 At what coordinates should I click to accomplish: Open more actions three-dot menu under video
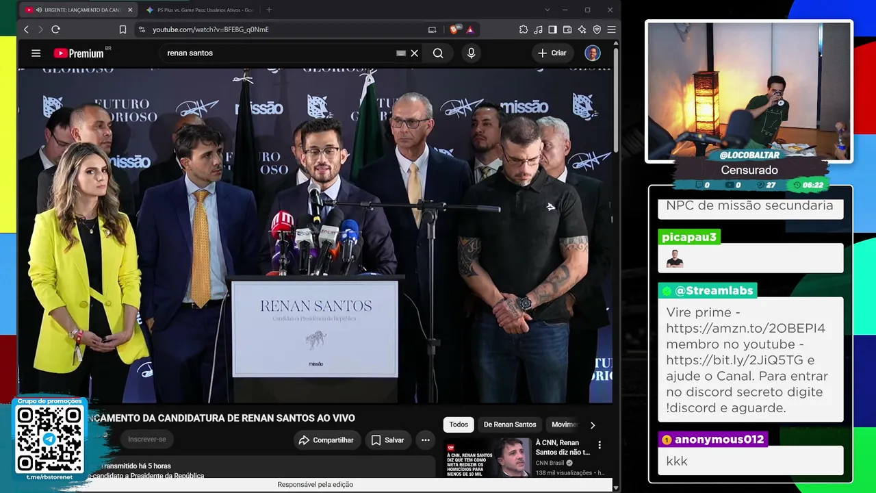(425, 440)
